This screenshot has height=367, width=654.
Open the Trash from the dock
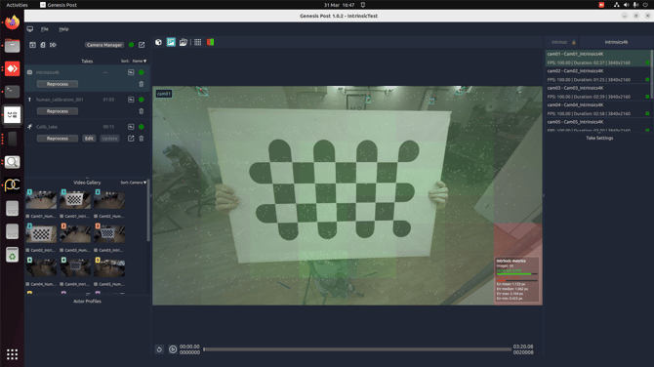click(x=12, y=255)
